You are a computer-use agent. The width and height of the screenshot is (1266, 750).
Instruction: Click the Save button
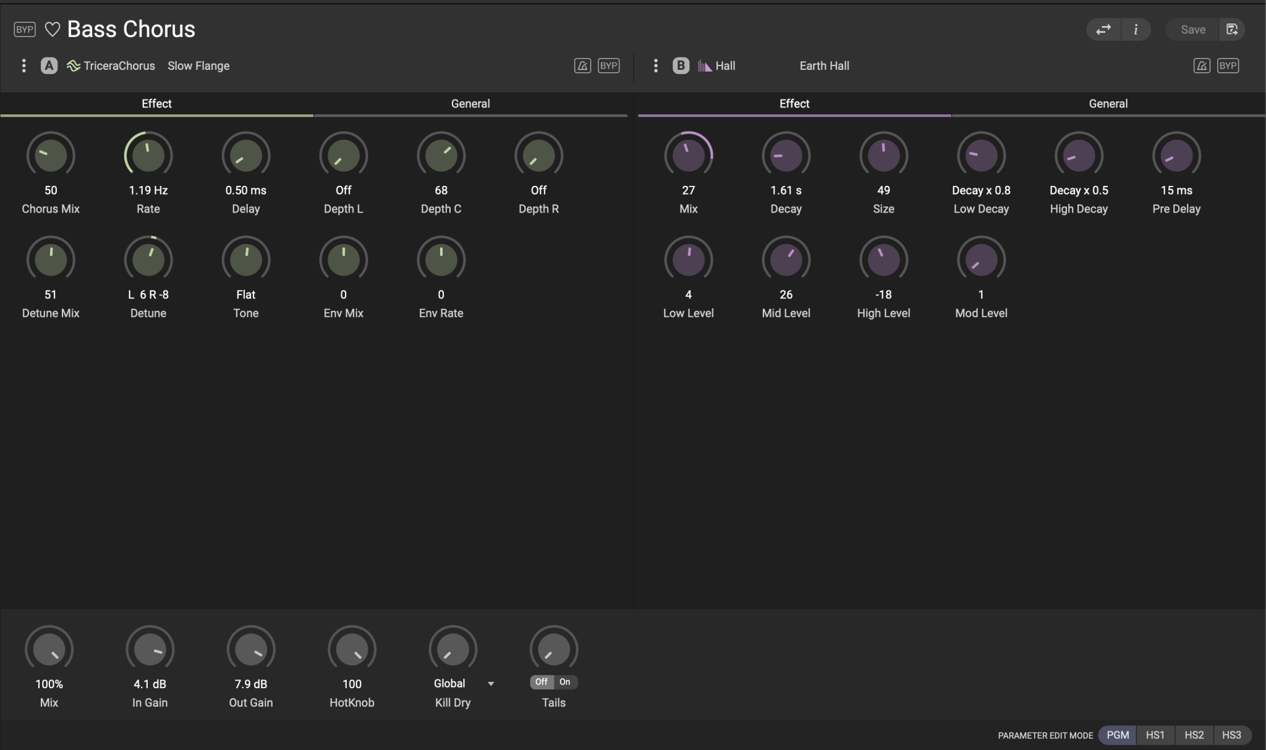[x=1193, y=29]
